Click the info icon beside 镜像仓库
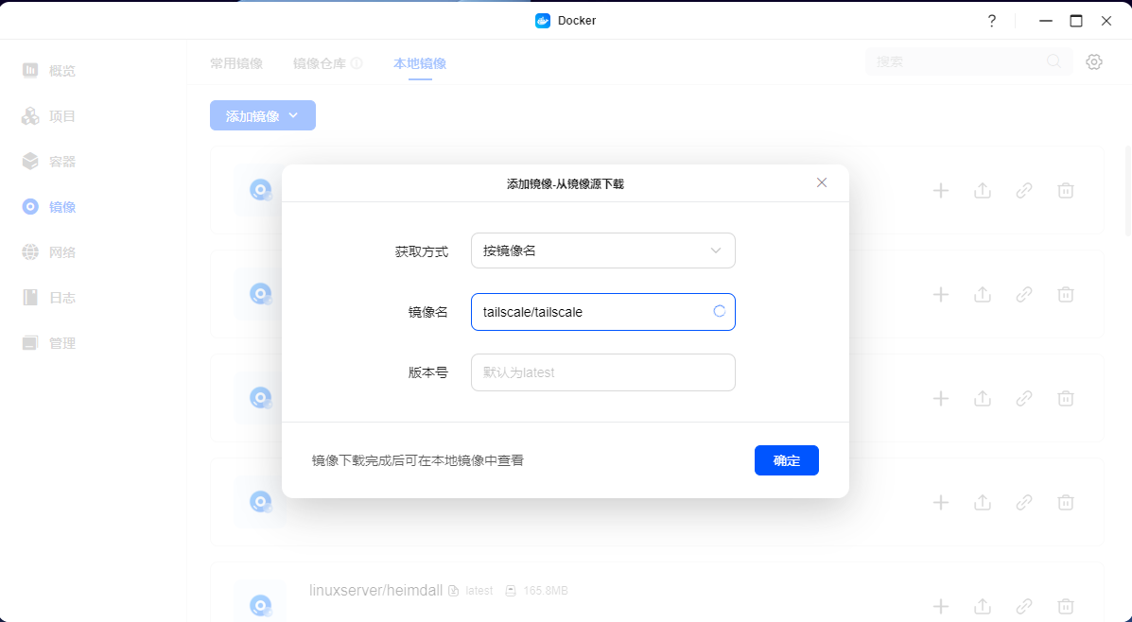The width and height of the screenshot is (1132, 622). click(x=357, y=63)
